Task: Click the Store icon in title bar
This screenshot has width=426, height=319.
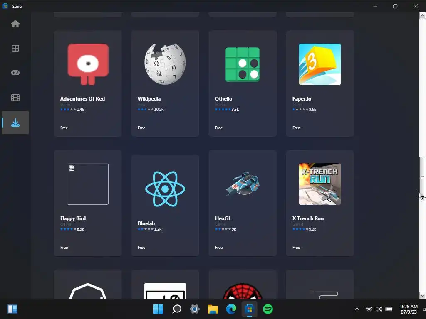Action: pos(5,6)
